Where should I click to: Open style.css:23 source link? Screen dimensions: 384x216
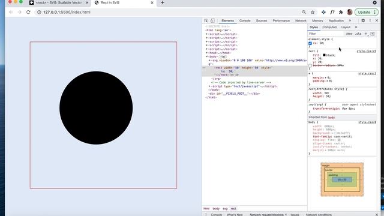(x=366, y=51)
